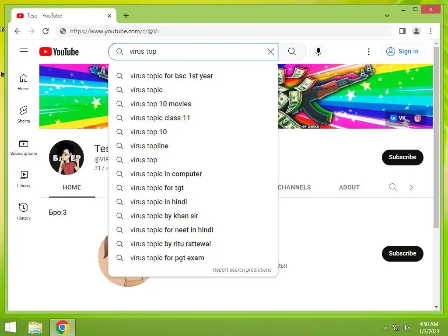Choose suggestion 'virus topic for neet in hindi'
The height and width of the screenshot is (336, 448).
pos(193,230)
